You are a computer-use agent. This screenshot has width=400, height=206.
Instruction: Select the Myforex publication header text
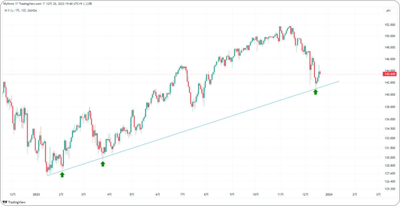(x=48, y=4)
